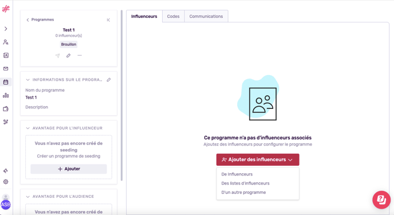
Task: Go back to Programmes list
Action: pyautogui.click(x=40, y=19)
